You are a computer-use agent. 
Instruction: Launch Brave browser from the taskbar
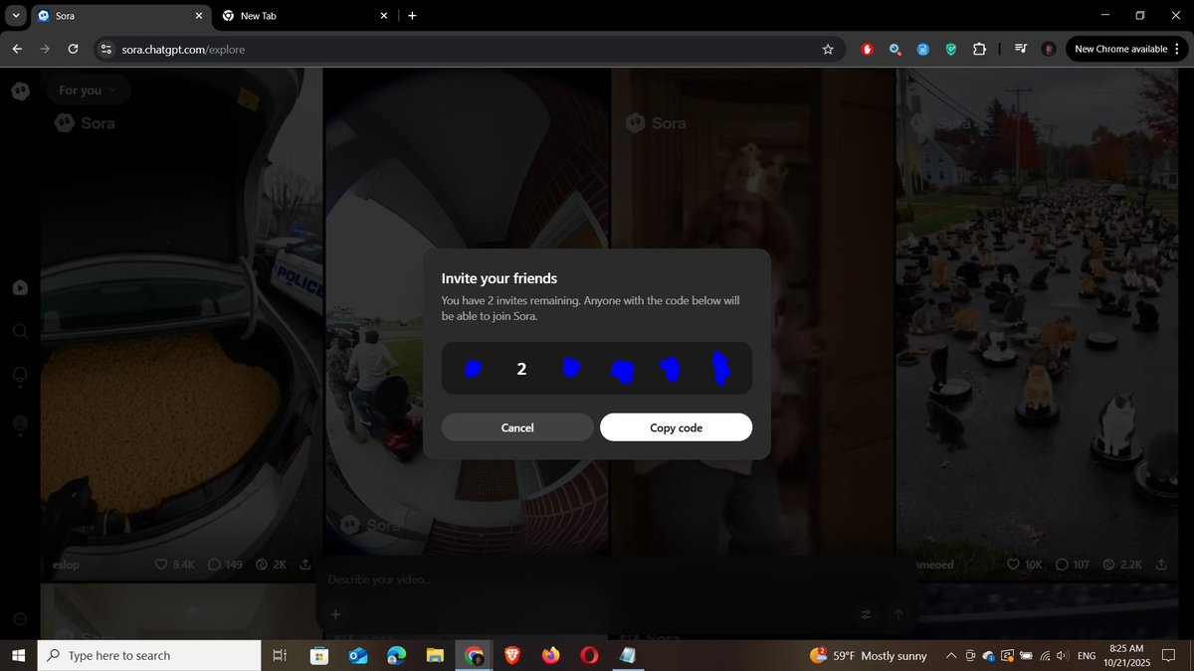pos(511,655)
